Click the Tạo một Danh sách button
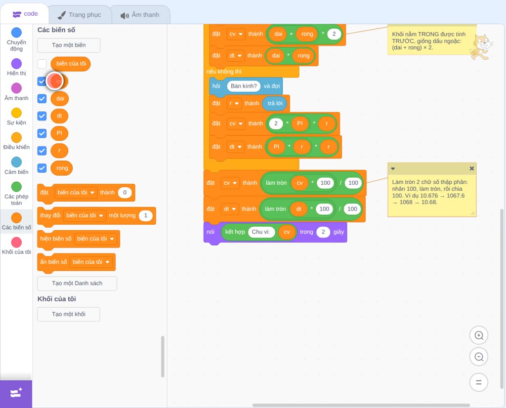Screen dimensions: 506x408 (x=77, y=283)
